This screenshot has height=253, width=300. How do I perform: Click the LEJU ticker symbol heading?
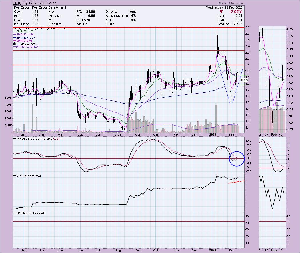pos(17,3)
